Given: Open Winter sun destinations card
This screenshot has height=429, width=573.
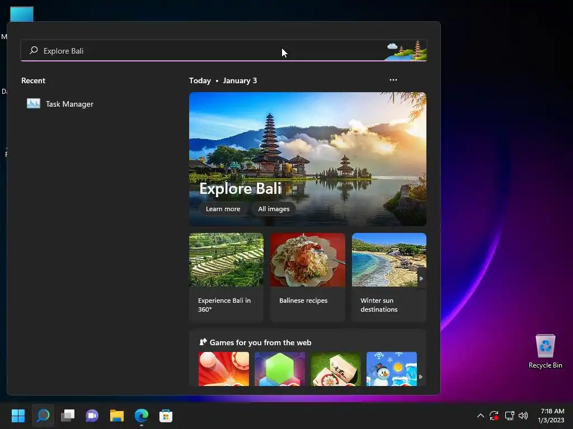Looking at the screenshot, I should point(389,277).
